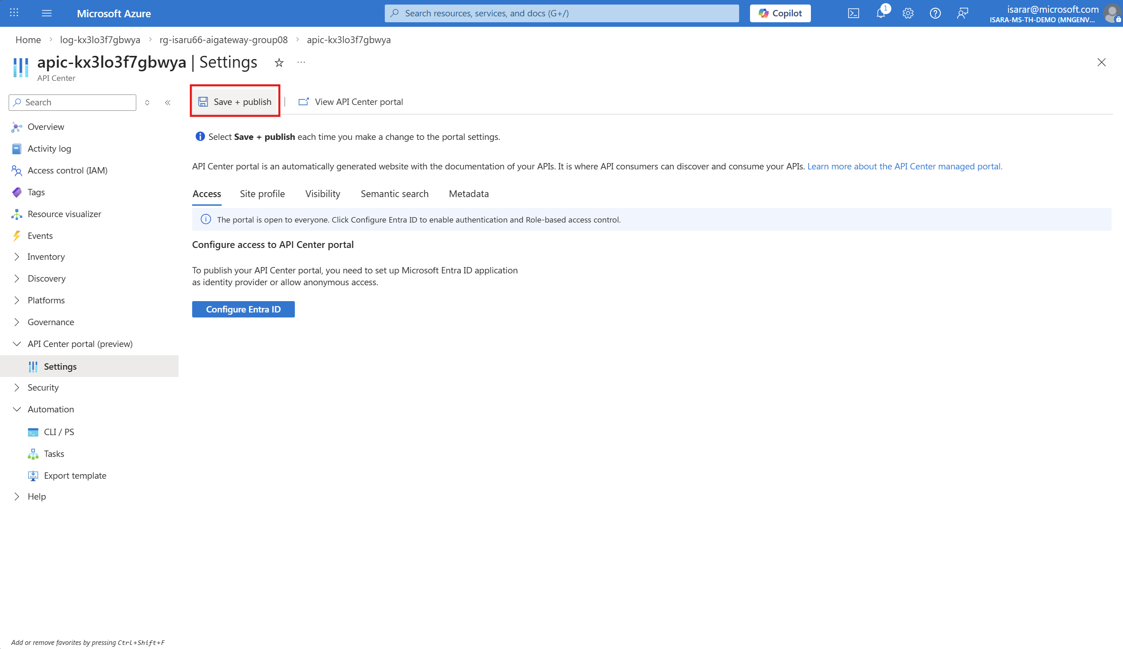Favorite this page with the star icon
1123x649 pixels.
279,63
